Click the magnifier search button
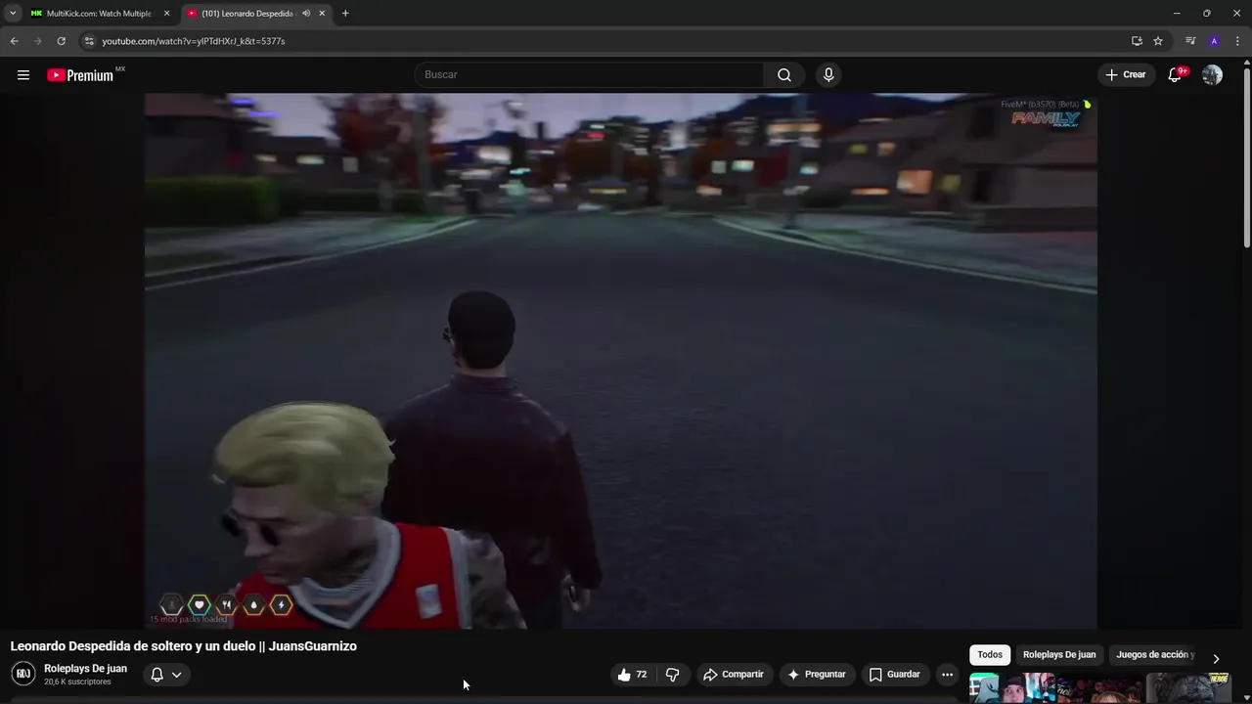 (784, 74)
